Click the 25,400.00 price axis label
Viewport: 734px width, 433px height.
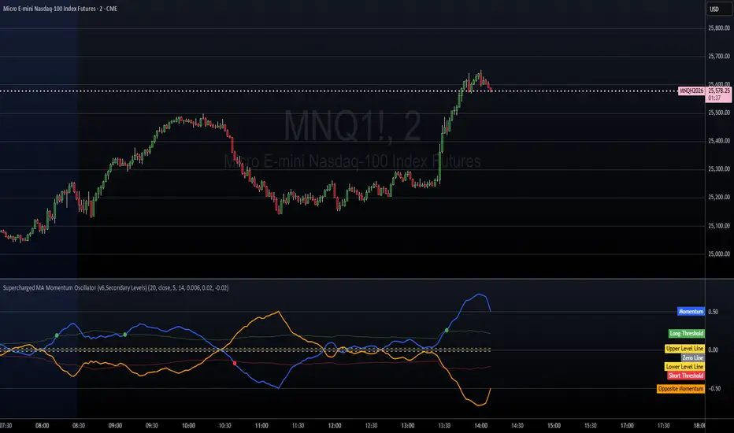click(719, 141)
